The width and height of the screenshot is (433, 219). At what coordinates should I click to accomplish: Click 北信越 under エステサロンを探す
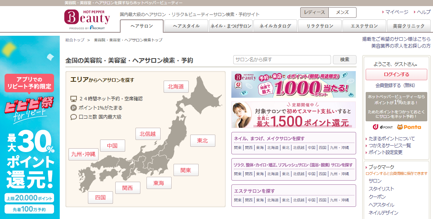click(299, 200)
